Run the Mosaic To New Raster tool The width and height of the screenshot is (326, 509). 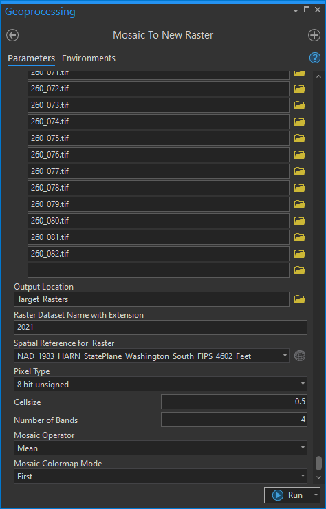point(288,495)
